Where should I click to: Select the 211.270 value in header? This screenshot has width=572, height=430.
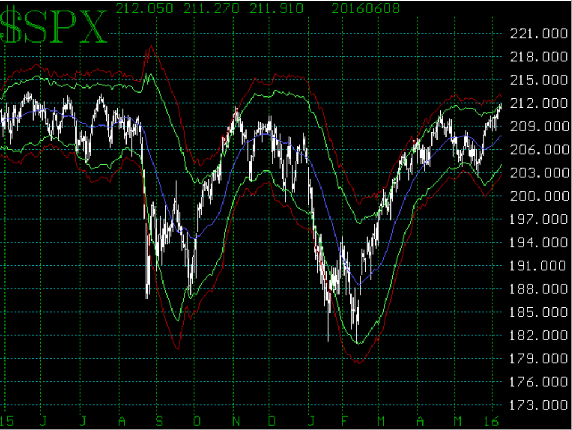(x=211, y=8)
